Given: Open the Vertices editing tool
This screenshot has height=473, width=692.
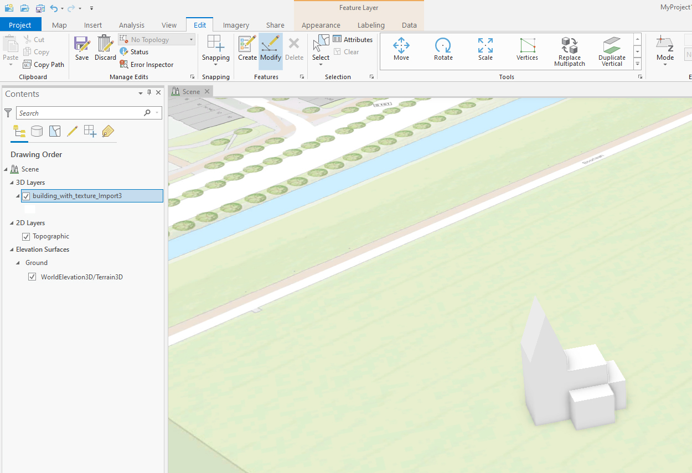Looking at the screenshot, I should (x=527, y=50).
